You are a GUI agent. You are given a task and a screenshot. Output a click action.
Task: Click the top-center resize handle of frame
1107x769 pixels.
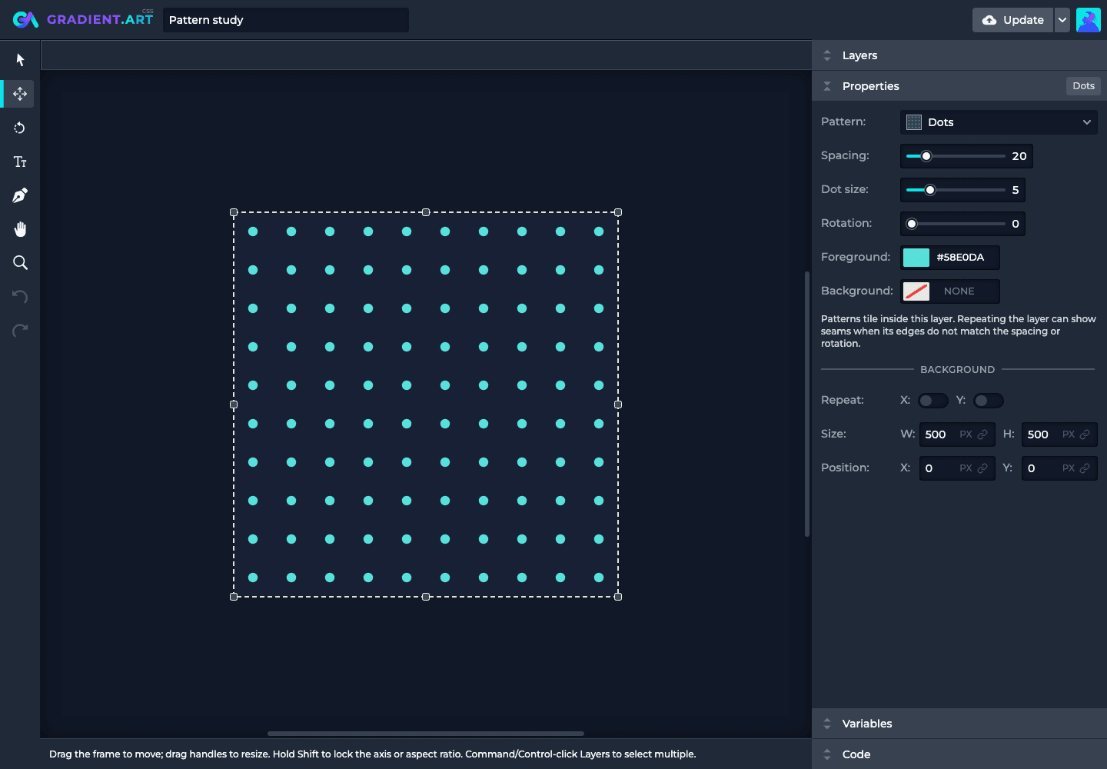pyautogui.click(x=426, y=212)
